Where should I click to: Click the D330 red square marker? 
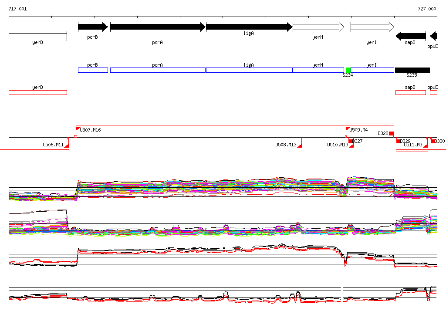tap(433, 141)
